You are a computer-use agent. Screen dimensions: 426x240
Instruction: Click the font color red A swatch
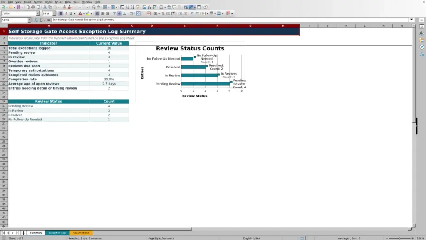80,14
